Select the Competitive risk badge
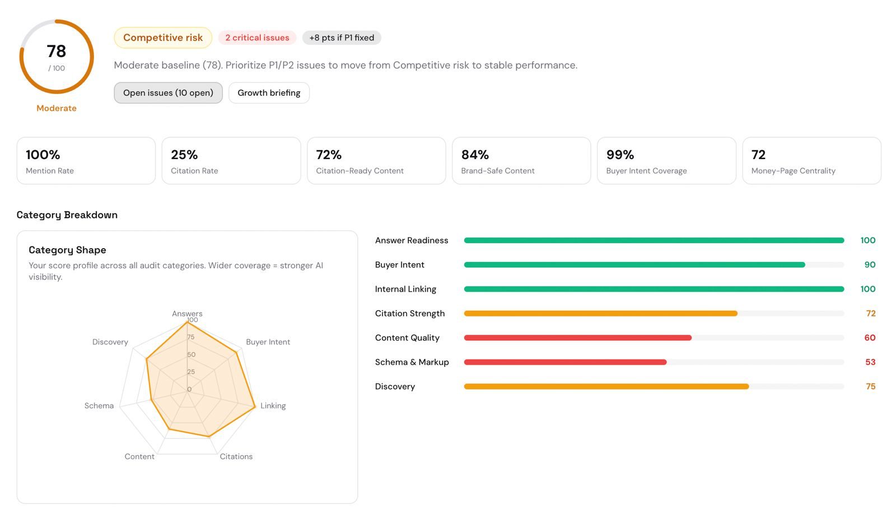Image resolution: width=896 pixels, height=523 pixels. click(162, 38)
